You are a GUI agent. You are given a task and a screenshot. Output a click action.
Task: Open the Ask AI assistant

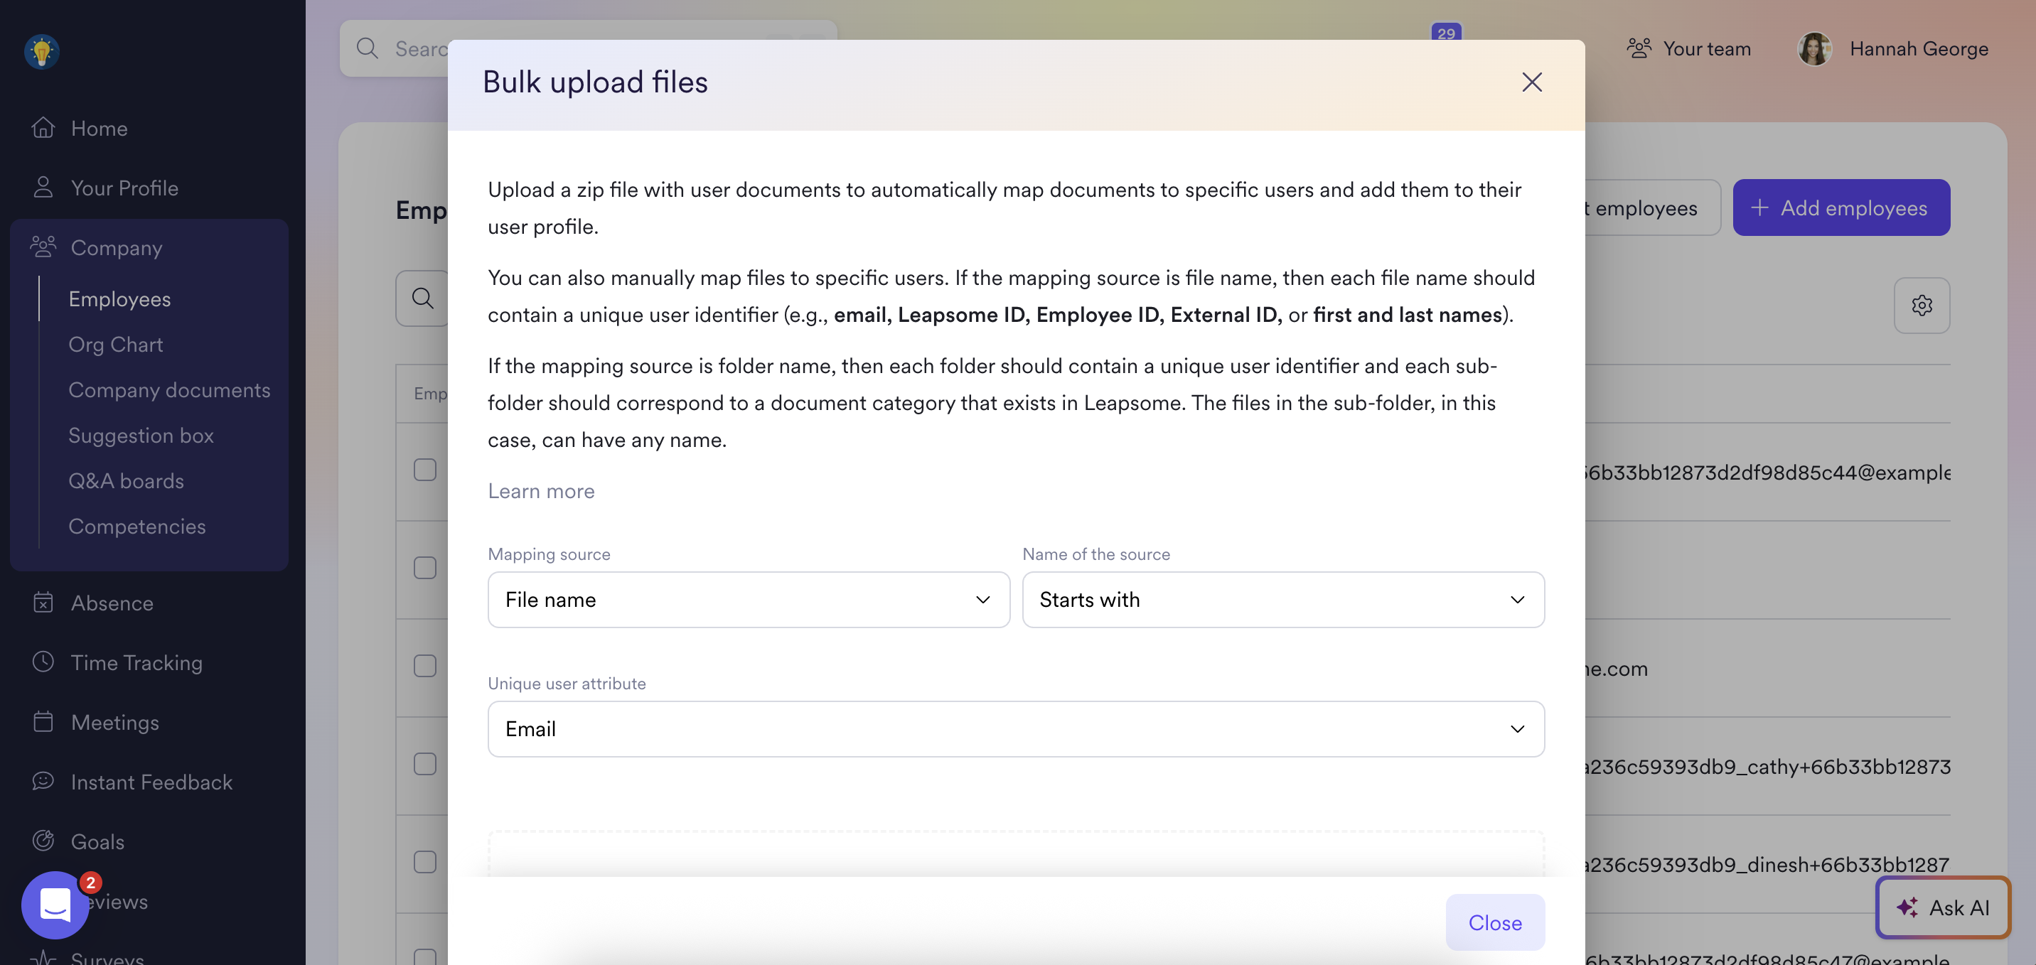point(1943,907)
